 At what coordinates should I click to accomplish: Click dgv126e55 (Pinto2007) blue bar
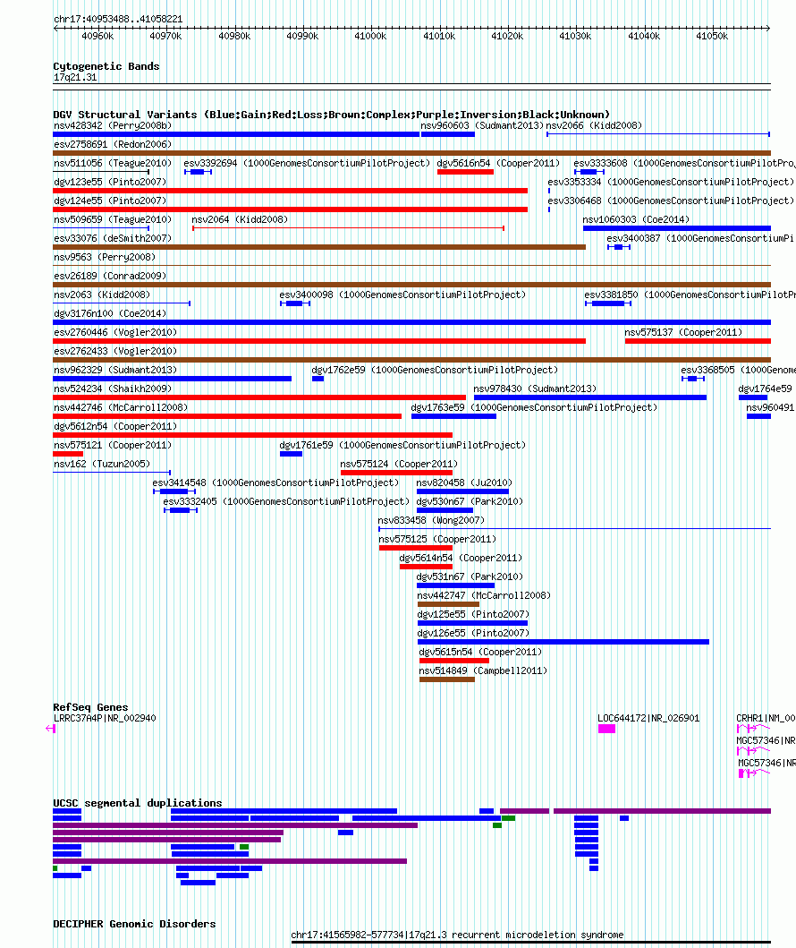click(x=563, y=642)
